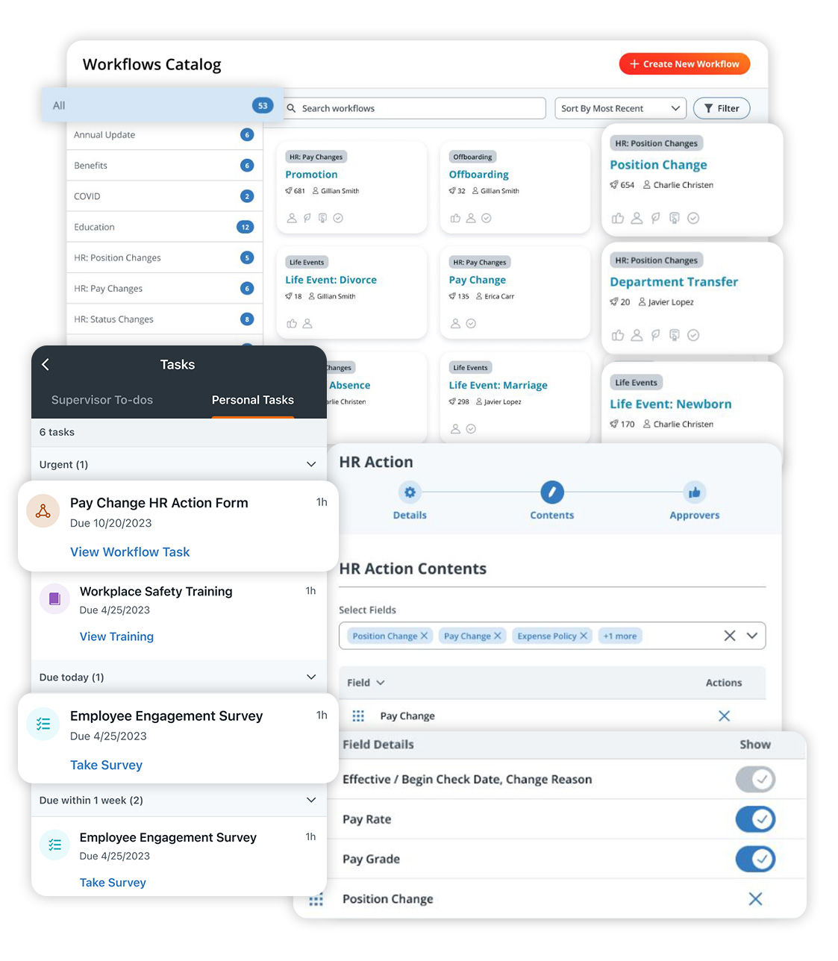Screen dimensions: 838x961
Task: Open the Offboarding workflow
Action: [478, 175]
